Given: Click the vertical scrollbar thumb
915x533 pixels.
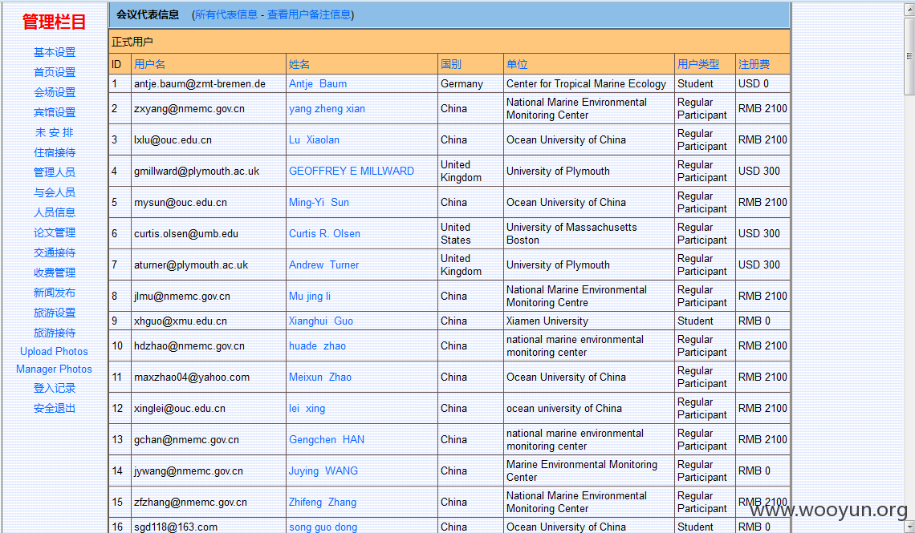Looking at the screenshot, I should pos(909,56).
